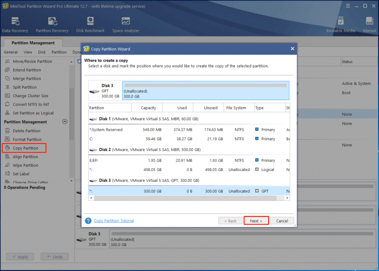Open the Copy Partition Tutorial link

114,221
